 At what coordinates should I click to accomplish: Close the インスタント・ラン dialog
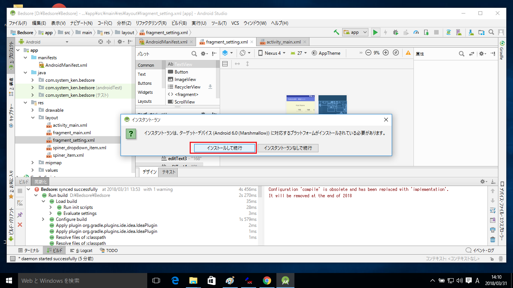386,120
